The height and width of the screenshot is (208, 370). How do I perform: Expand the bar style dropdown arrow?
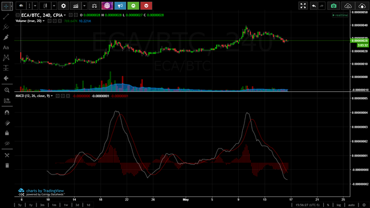click(54, 6)
